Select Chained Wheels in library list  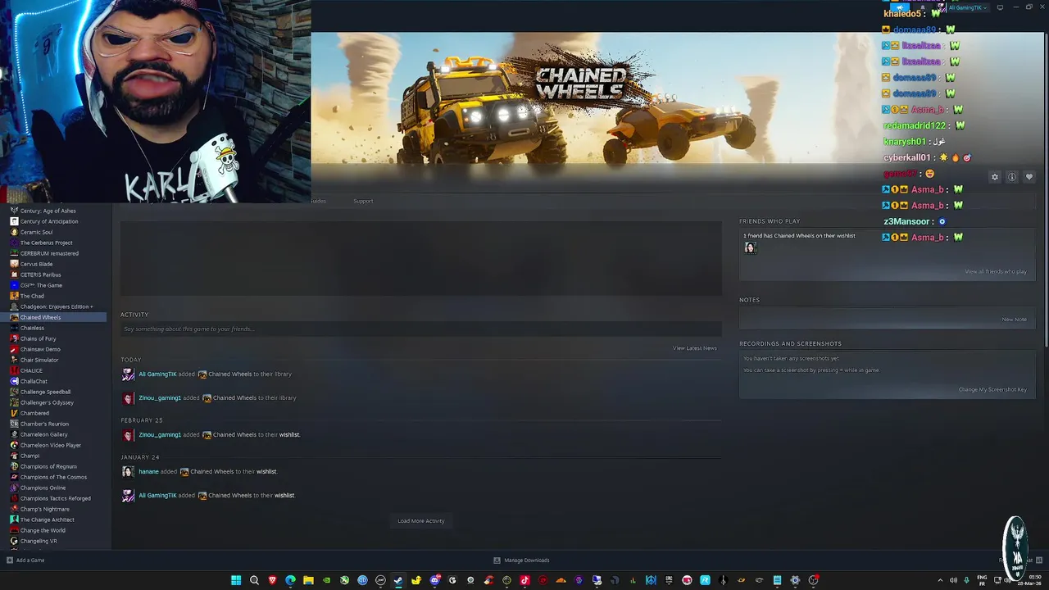click(54, 317)
